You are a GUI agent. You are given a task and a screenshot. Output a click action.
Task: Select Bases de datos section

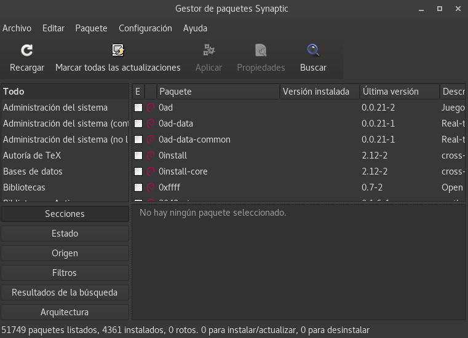point(65,171)
